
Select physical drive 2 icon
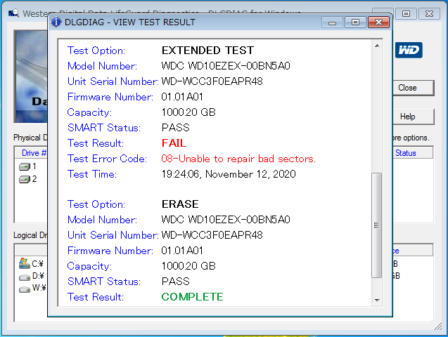[25, 179]
